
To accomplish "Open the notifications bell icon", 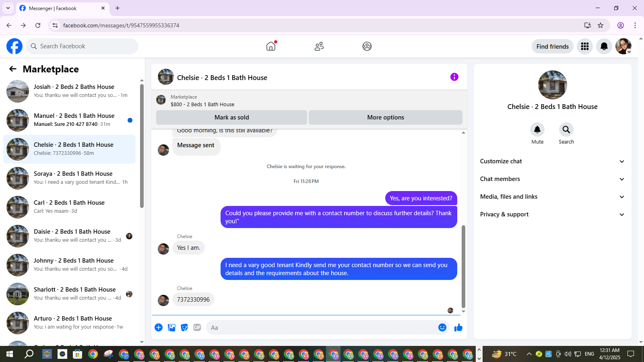I will pos(604,46).
